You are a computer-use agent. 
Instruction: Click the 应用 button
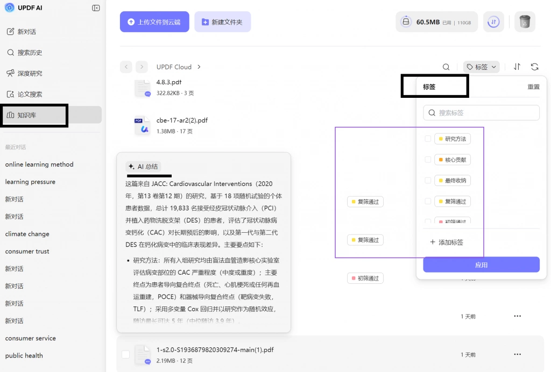[481, 264]
